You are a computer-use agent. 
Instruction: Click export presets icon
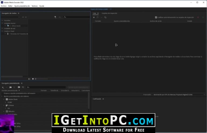pyautogui.click(x=23, y=87)
